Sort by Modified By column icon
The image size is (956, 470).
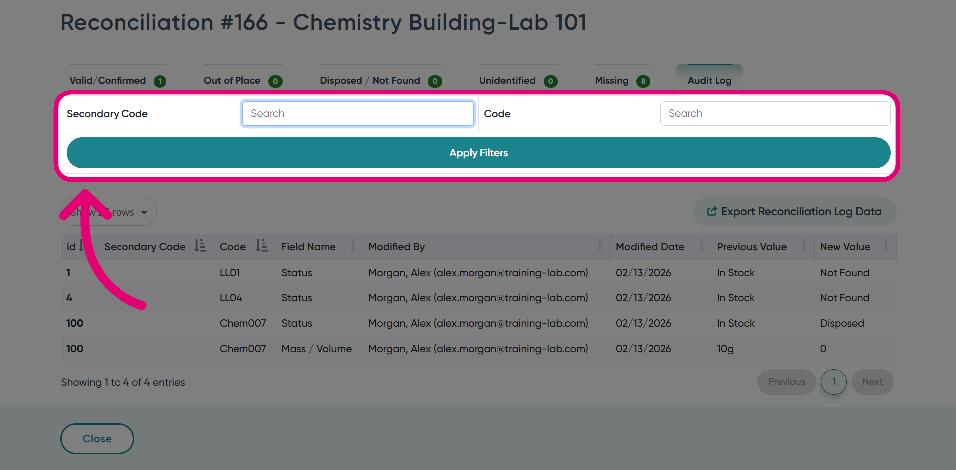pos(600,246)
